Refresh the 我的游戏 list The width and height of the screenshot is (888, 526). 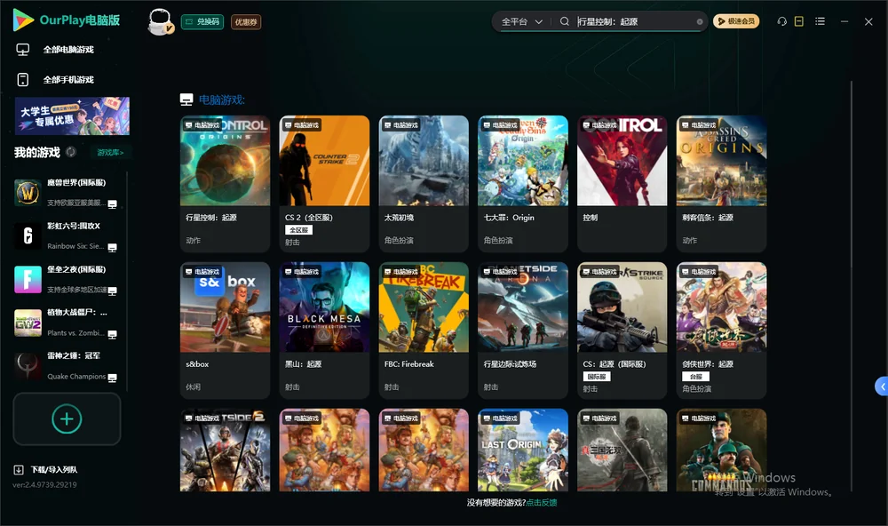(71, 152)
